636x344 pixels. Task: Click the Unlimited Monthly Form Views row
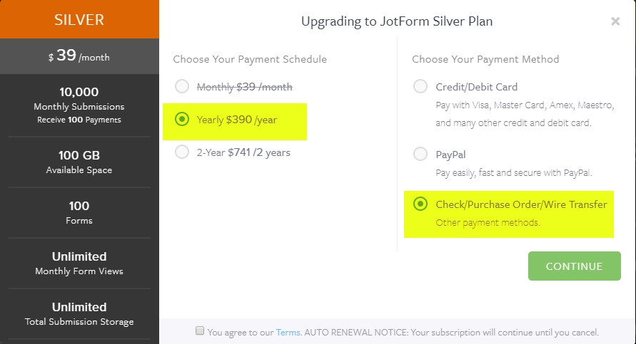(x=79, y=263)
